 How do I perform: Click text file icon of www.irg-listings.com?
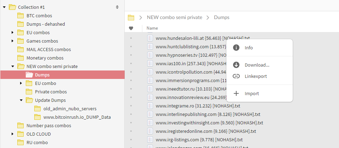click(150, 140)
